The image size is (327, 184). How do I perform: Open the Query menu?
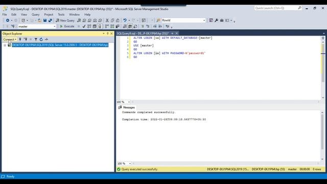click(35, 14)
